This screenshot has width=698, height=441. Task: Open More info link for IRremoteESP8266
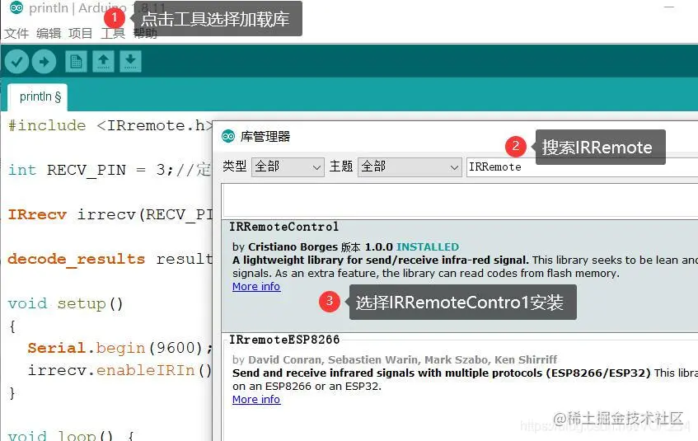tap(256, 400)
